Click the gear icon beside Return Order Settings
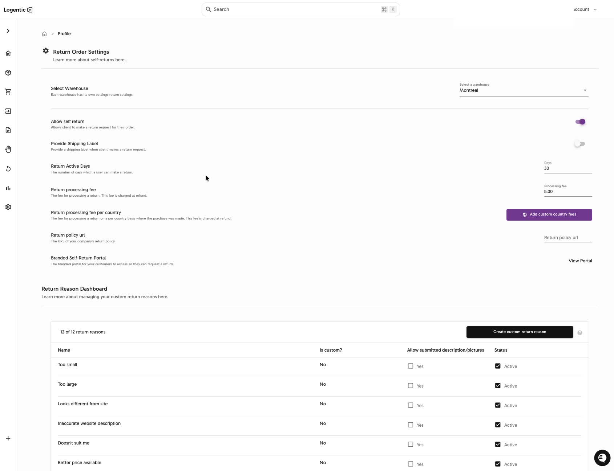The height and width of the screenshot is (471, 614). 46,51
